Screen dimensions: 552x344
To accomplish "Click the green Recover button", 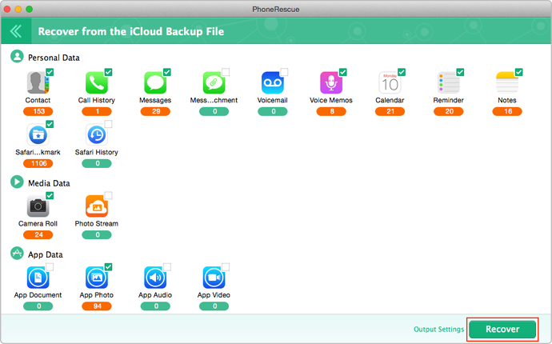I will click(502, 330).
